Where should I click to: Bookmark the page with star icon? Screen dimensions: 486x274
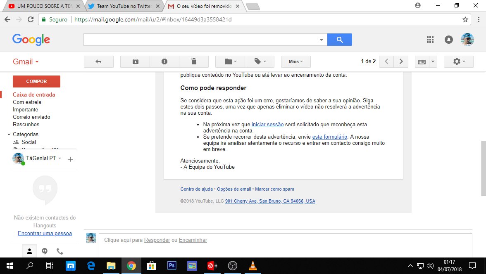[465, 19]
